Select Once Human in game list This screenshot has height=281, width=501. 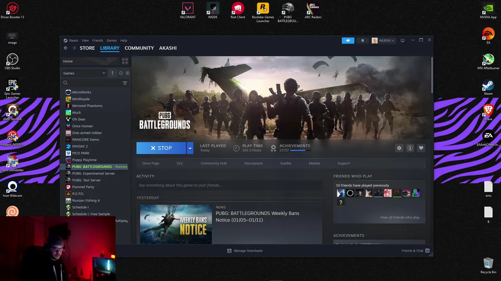click(82, 126)
